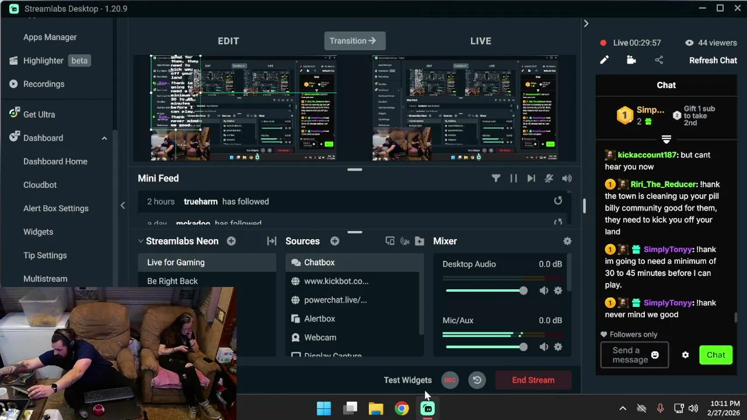747x420 pixels.
Task: Show hidden system tray icons
Action: point(623,408)
